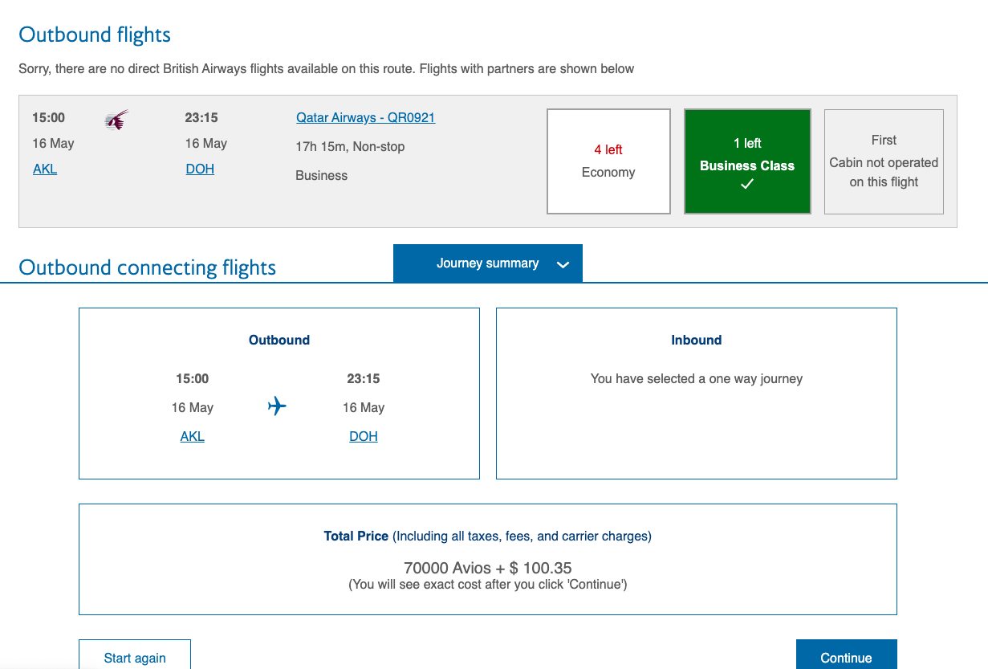Click the Qatar Airways logo icon
Screen dimensions: 988x669
117,120
